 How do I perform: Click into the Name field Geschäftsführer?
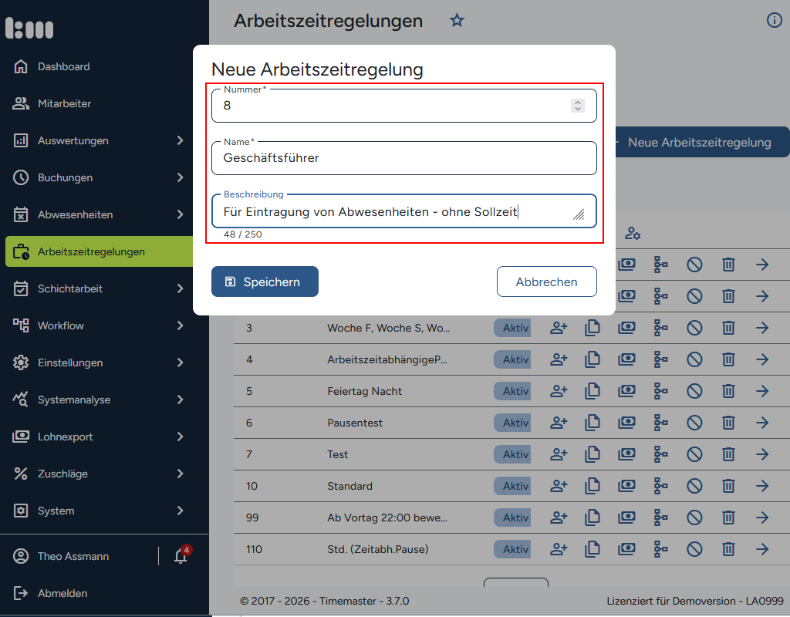click(x=404, y=158)
